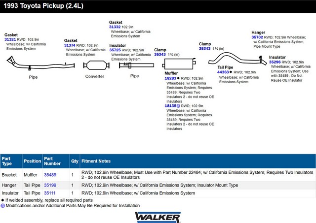Open tail pipe part number 44363
The width and height of the screenshot is (316, 223).
[223, 72]
